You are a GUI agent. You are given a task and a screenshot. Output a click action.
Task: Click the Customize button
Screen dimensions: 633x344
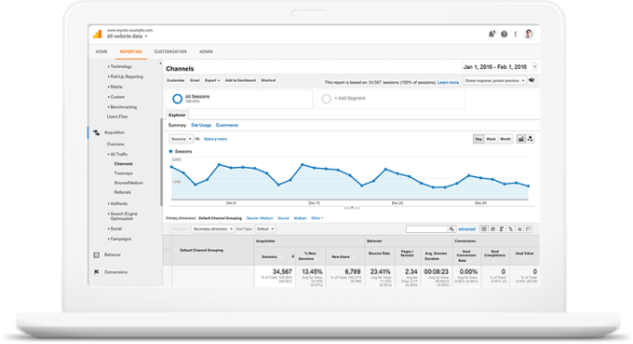[x=176, y=80]
